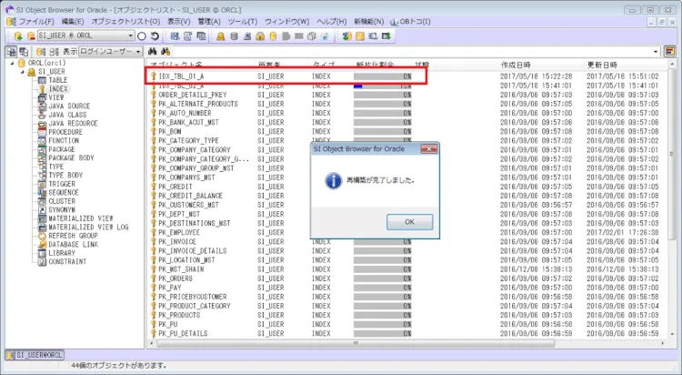This screenshot has width=682, height=375.
Task: Toggle the yellow object list display button
Action: (41, 51)
